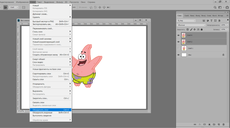Viewport: 230px width, 128px height.
Task: Hide the Фон background layer eye
Action: pos(178,55)
